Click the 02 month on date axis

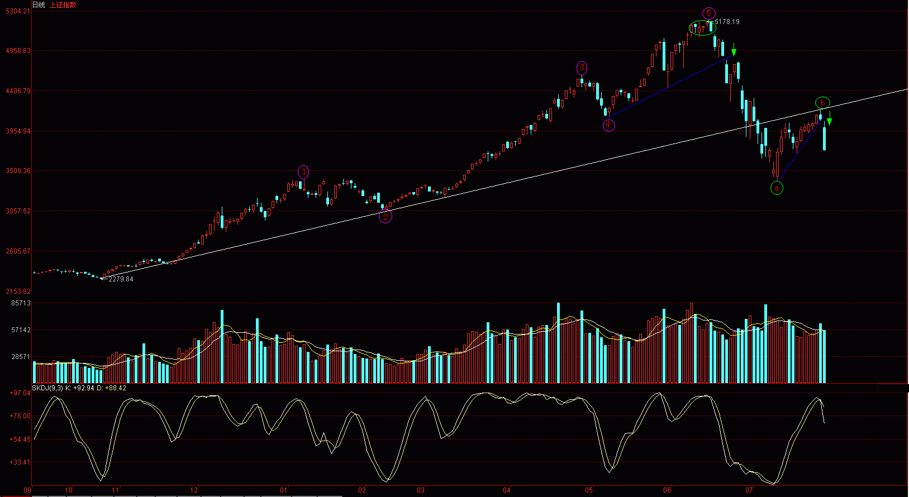click(362, 490)
